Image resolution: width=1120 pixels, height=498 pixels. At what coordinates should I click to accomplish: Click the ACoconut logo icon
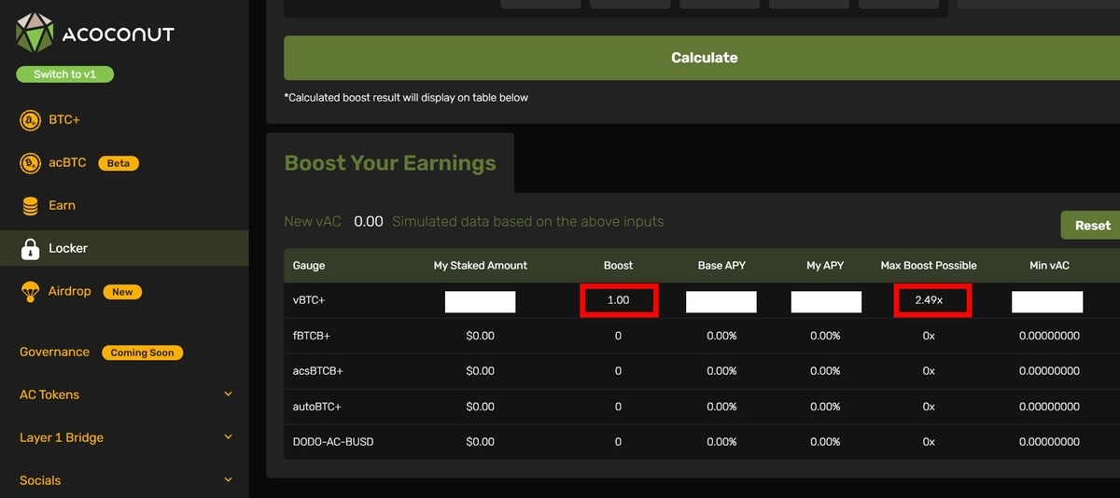pos(35,34)
